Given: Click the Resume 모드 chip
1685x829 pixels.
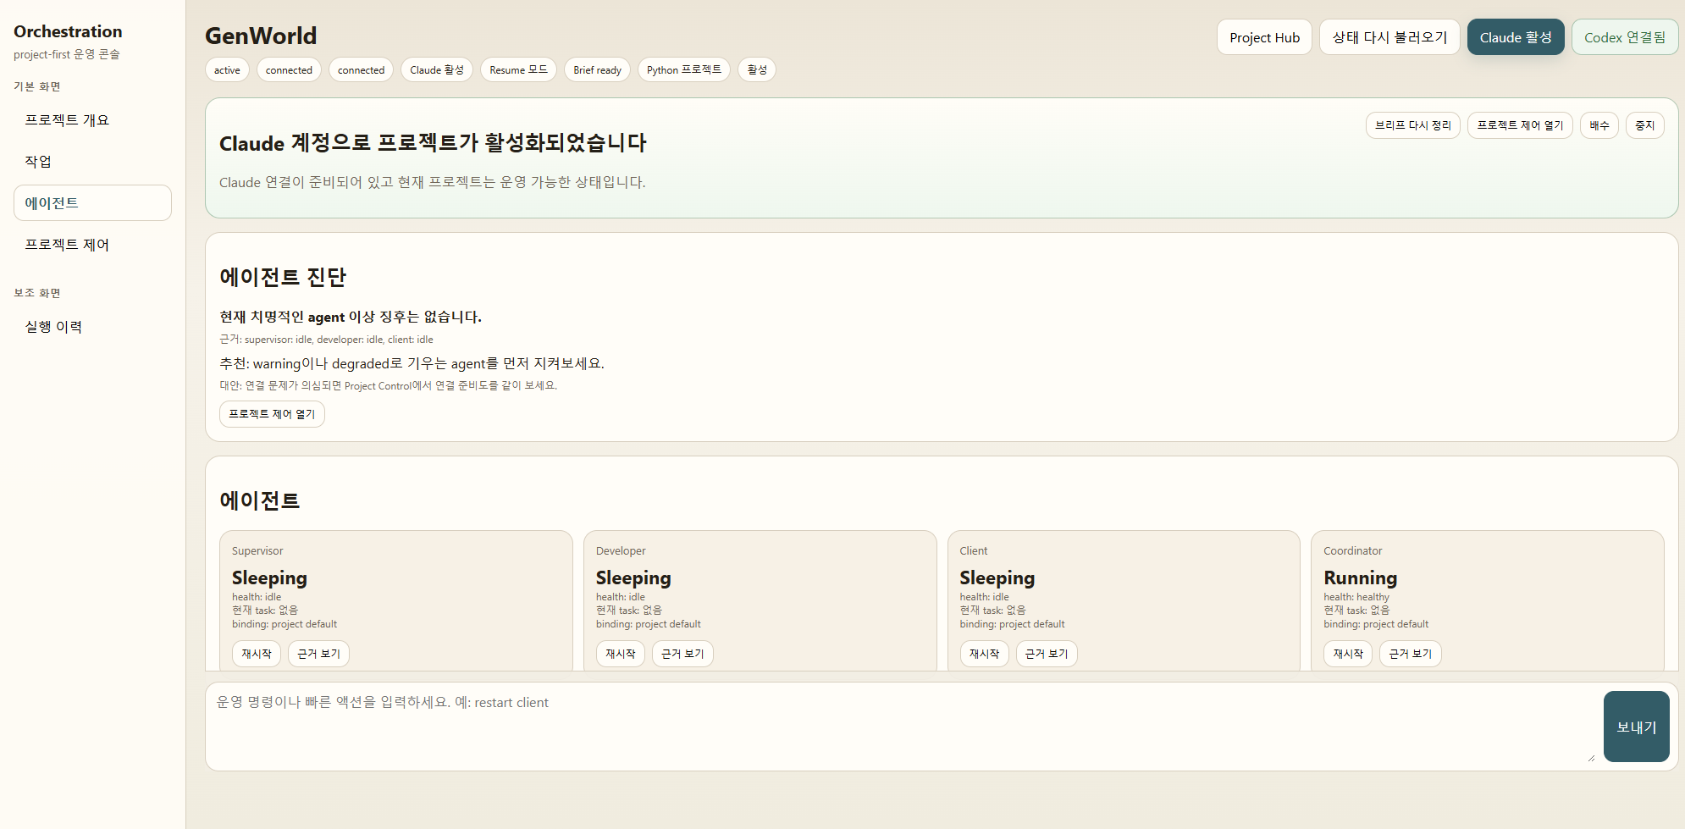Looking at the screenshot, I should [x=517, y=69].
